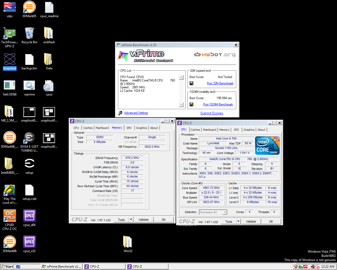Open Play The Lord of the... icon
This screenshot has width=337, height=270.
(10, 194)
